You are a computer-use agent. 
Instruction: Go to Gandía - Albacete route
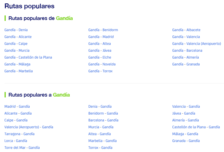coord(186,30)
